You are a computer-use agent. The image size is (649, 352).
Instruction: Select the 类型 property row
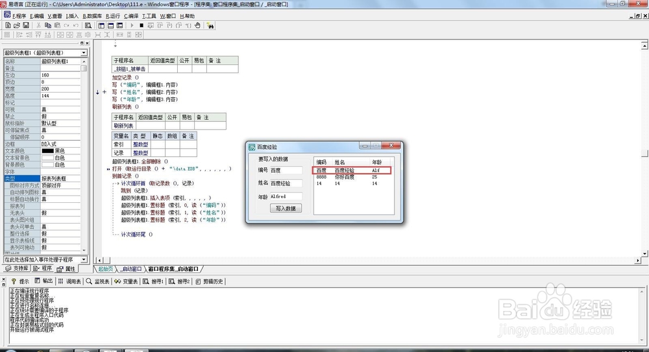42,178
